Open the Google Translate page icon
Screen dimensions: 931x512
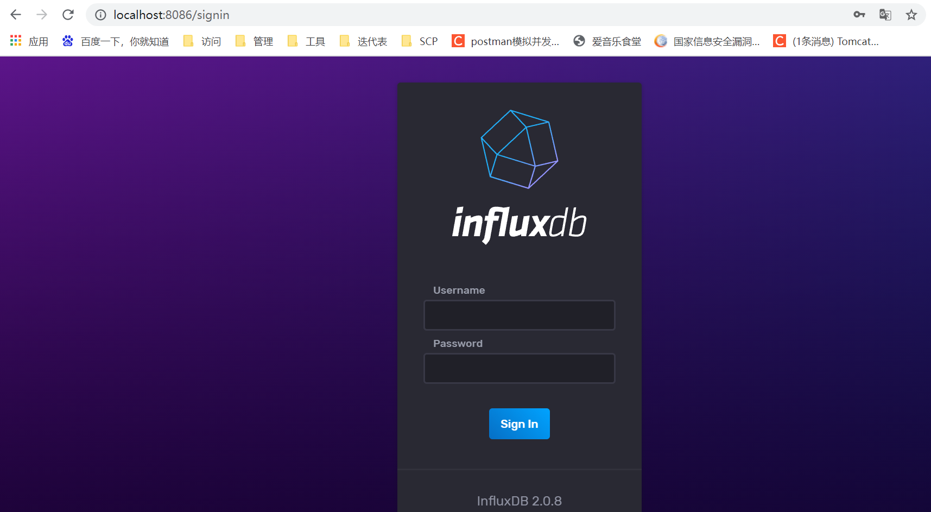(885, 15)
